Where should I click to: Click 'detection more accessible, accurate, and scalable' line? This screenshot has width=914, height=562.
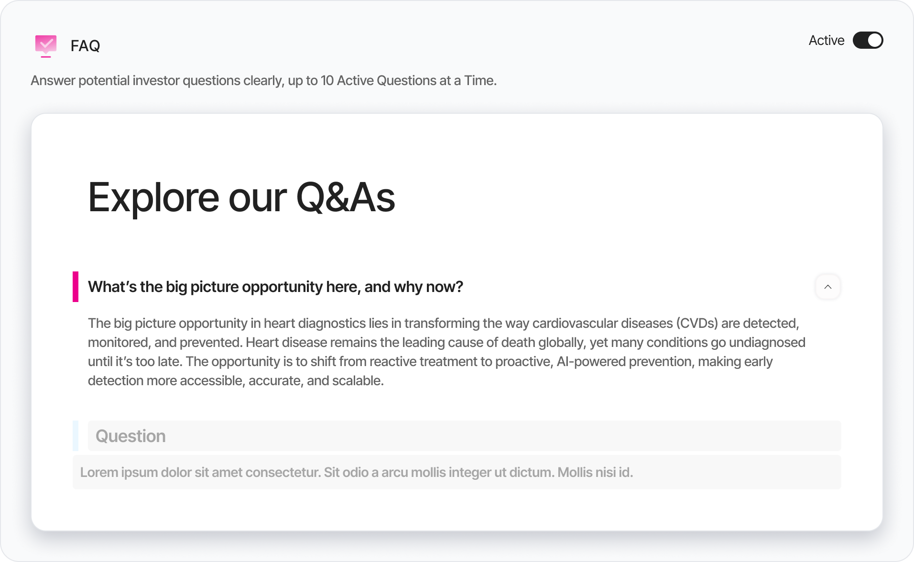pos(236,380)
